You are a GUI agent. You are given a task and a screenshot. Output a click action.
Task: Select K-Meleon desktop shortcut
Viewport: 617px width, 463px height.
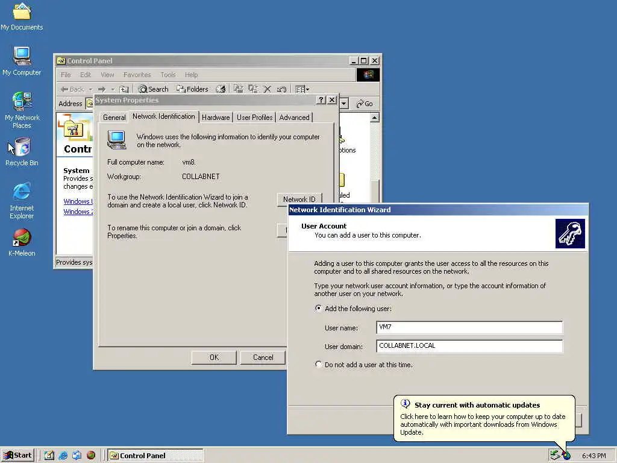pos(22,242)
